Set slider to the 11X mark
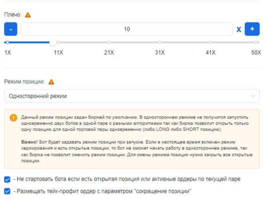265x199 pixels. point(58,43)
